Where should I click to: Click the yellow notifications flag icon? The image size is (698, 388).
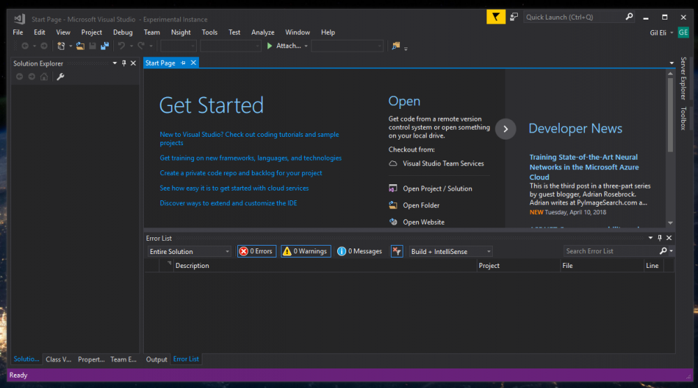click(496, 17)
